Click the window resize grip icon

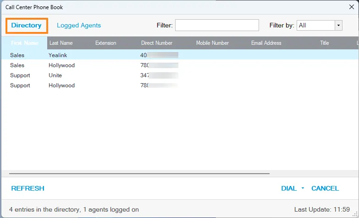click(x=355, y=214)
